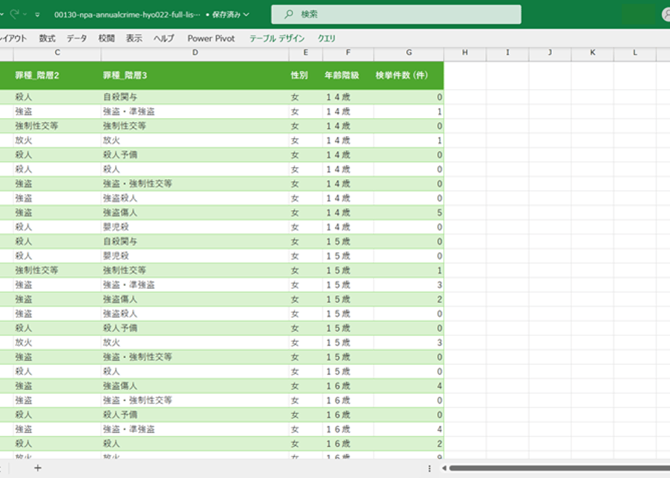Open the テーブル デザイン tab
670x478 pixels.
(277, 38)
